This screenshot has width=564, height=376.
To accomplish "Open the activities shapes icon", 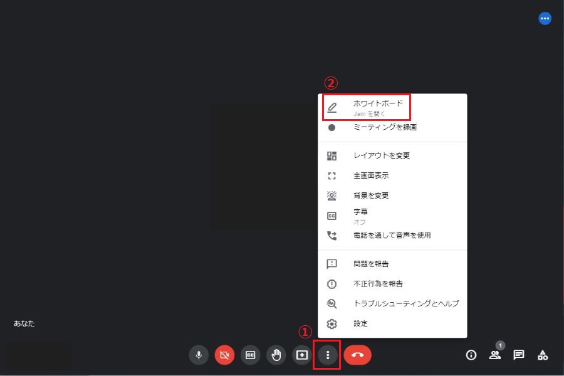I will [x=543, y=355].
